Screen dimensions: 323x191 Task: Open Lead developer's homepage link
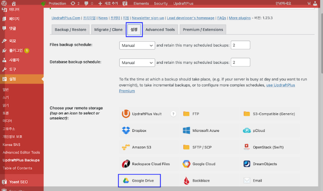[191, 18]
